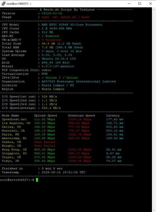Image resolution: width=156 pixels, height=212 pixels.
Task: Click the Virtualization value KVM
Action: pos(45,74)
